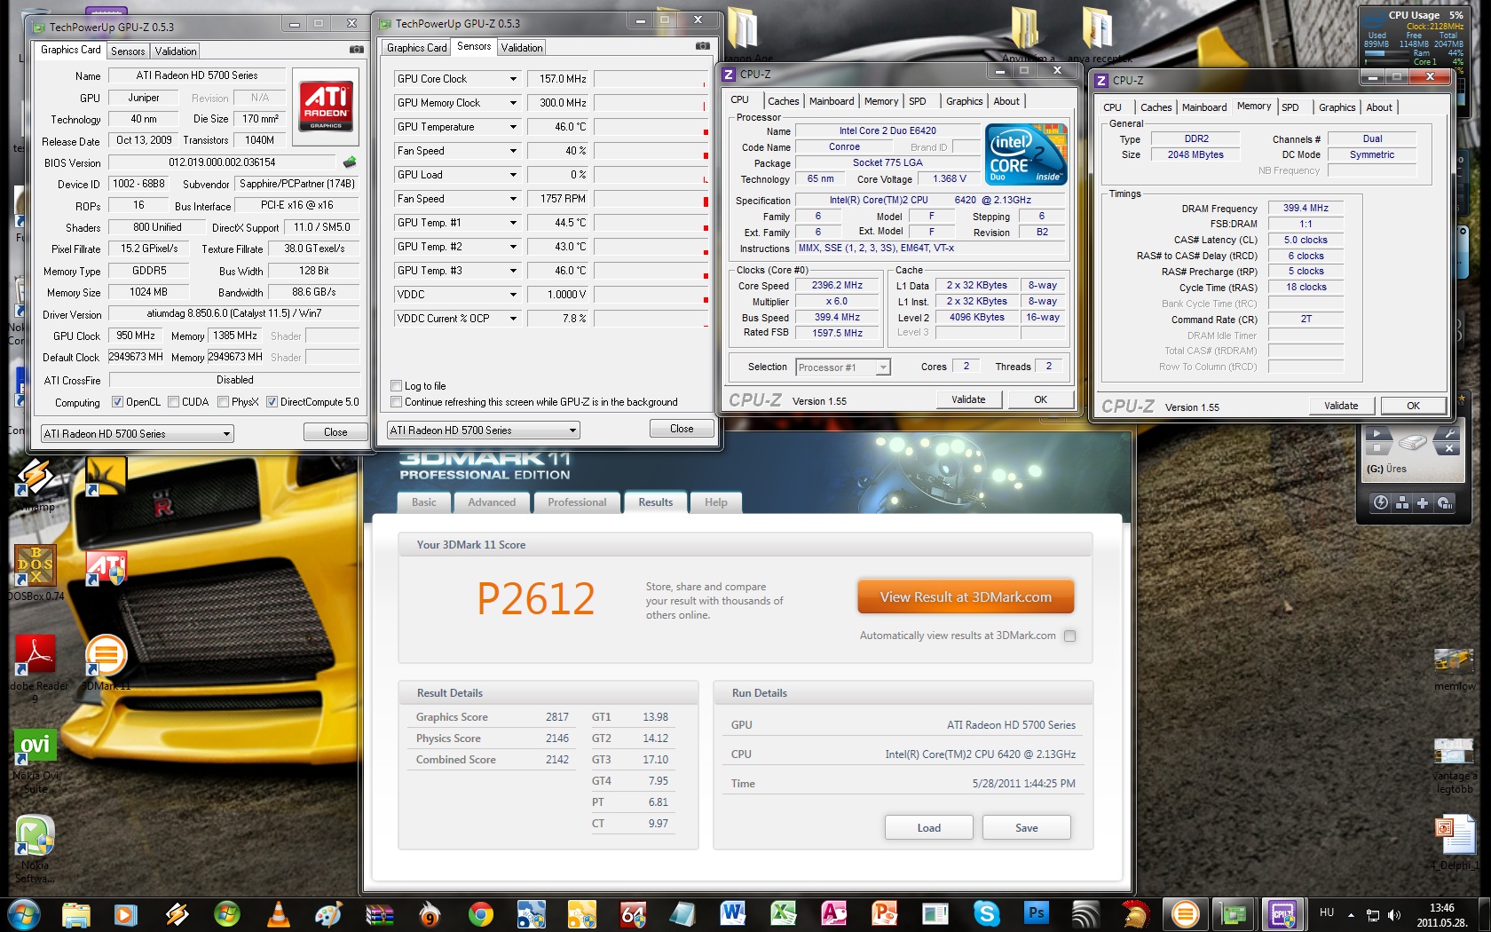The image size is (1491, 932).
Task: Click the GPU-Z screenshot camera icon in Graphics Card window
Action: (356, 50)
